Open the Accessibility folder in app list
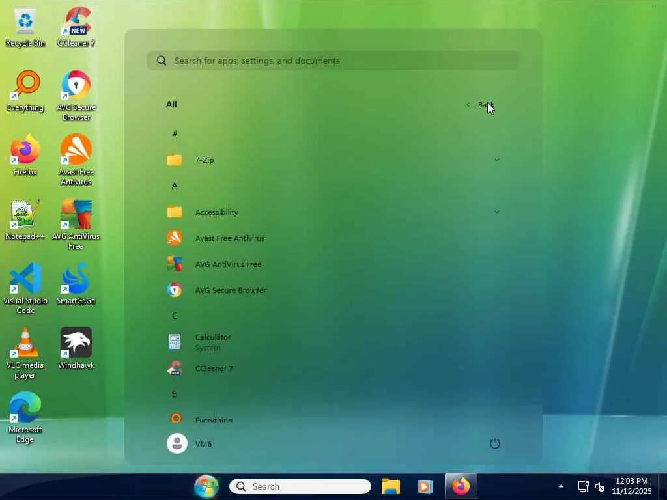The width and height of the screenshot is (667, 500). tap(333, 212)
